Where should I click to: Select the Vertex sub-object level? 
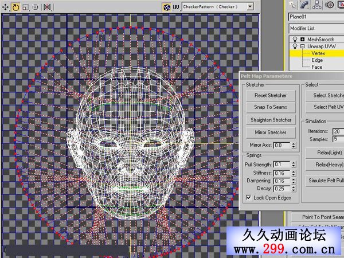click(x=317, y=53)
